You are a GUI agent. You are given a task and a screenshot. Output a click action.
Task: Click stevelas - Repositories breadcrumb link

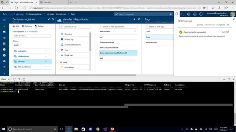56,14
